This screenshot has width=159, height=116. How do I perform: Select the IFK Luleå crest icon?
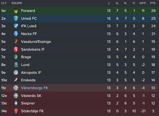16,26
